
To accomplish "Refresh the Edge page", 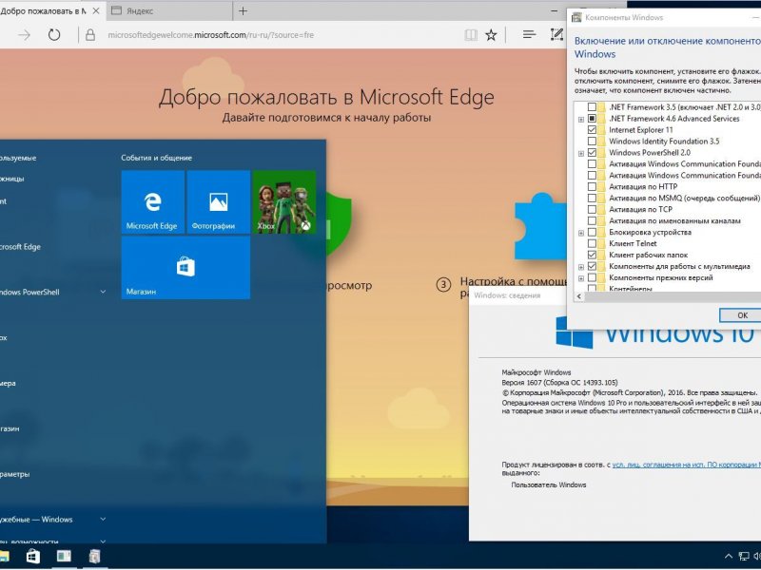I will tap(54, 35).
